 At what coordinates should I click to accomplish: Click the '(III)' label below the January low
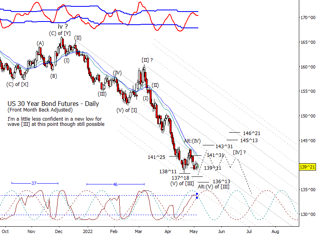[x=102, y=94]
